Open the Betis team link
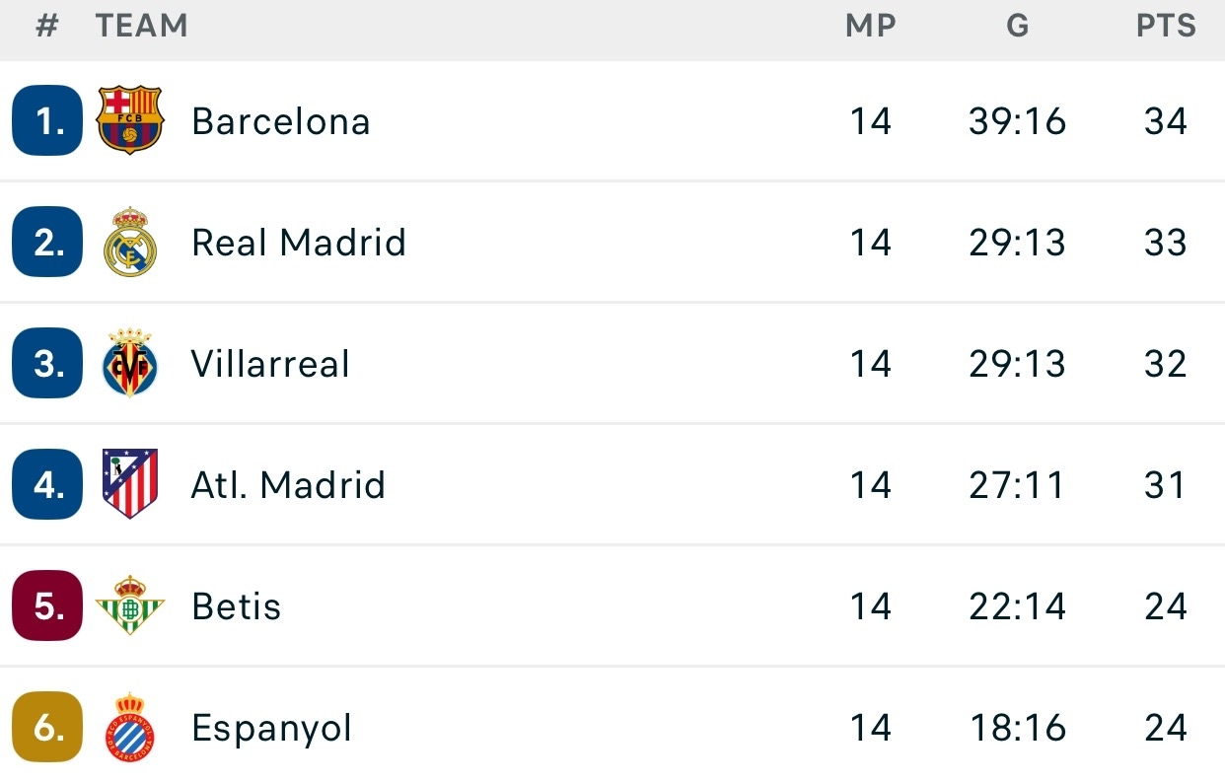This screenshot has height=782, width=1225. tap(237, 606)
